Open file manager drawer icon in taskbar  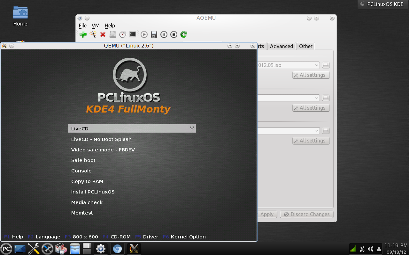point(75,249)
